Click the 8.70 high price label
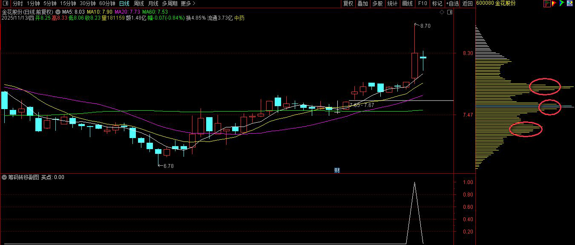Viewport: 575px width, 245px height. [425, 26]
